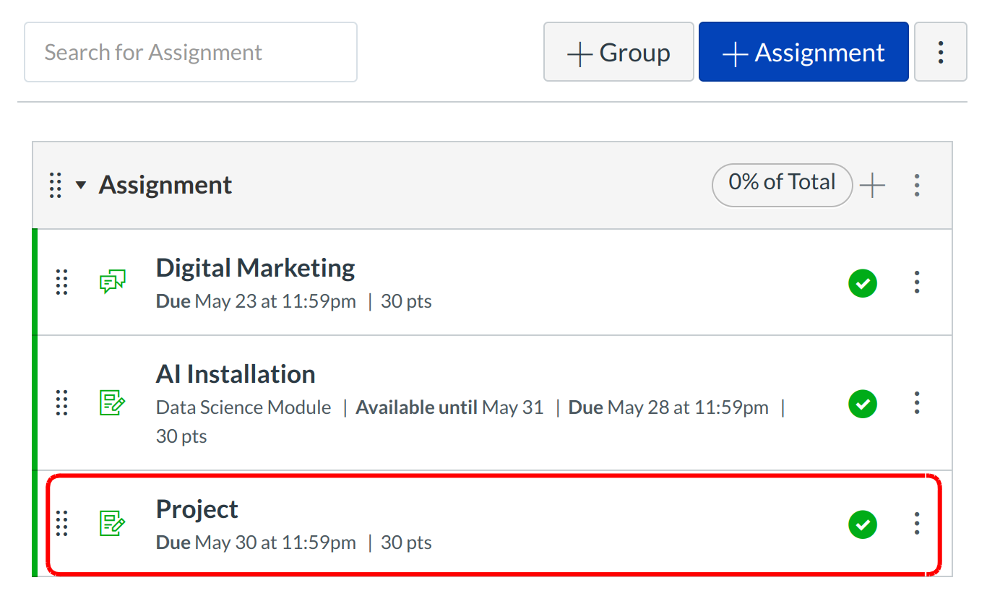Collapse the Assignment group with arrow
The image size is (987, 601).
(81, 186)
